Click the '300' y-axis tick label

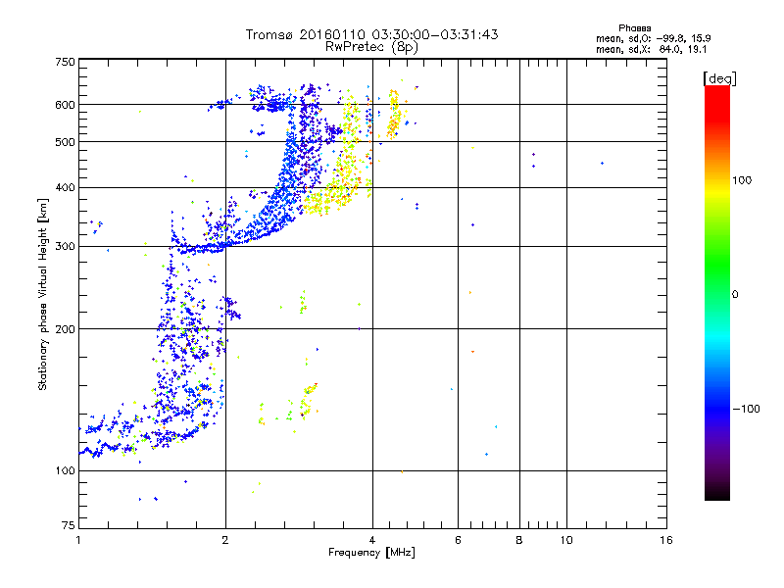65,247
